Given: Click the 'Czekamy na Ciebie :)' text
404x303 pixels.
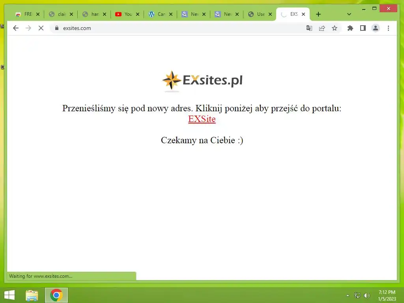Looking at the screenshot, I should pyautogui.click(x=202, y=140).
